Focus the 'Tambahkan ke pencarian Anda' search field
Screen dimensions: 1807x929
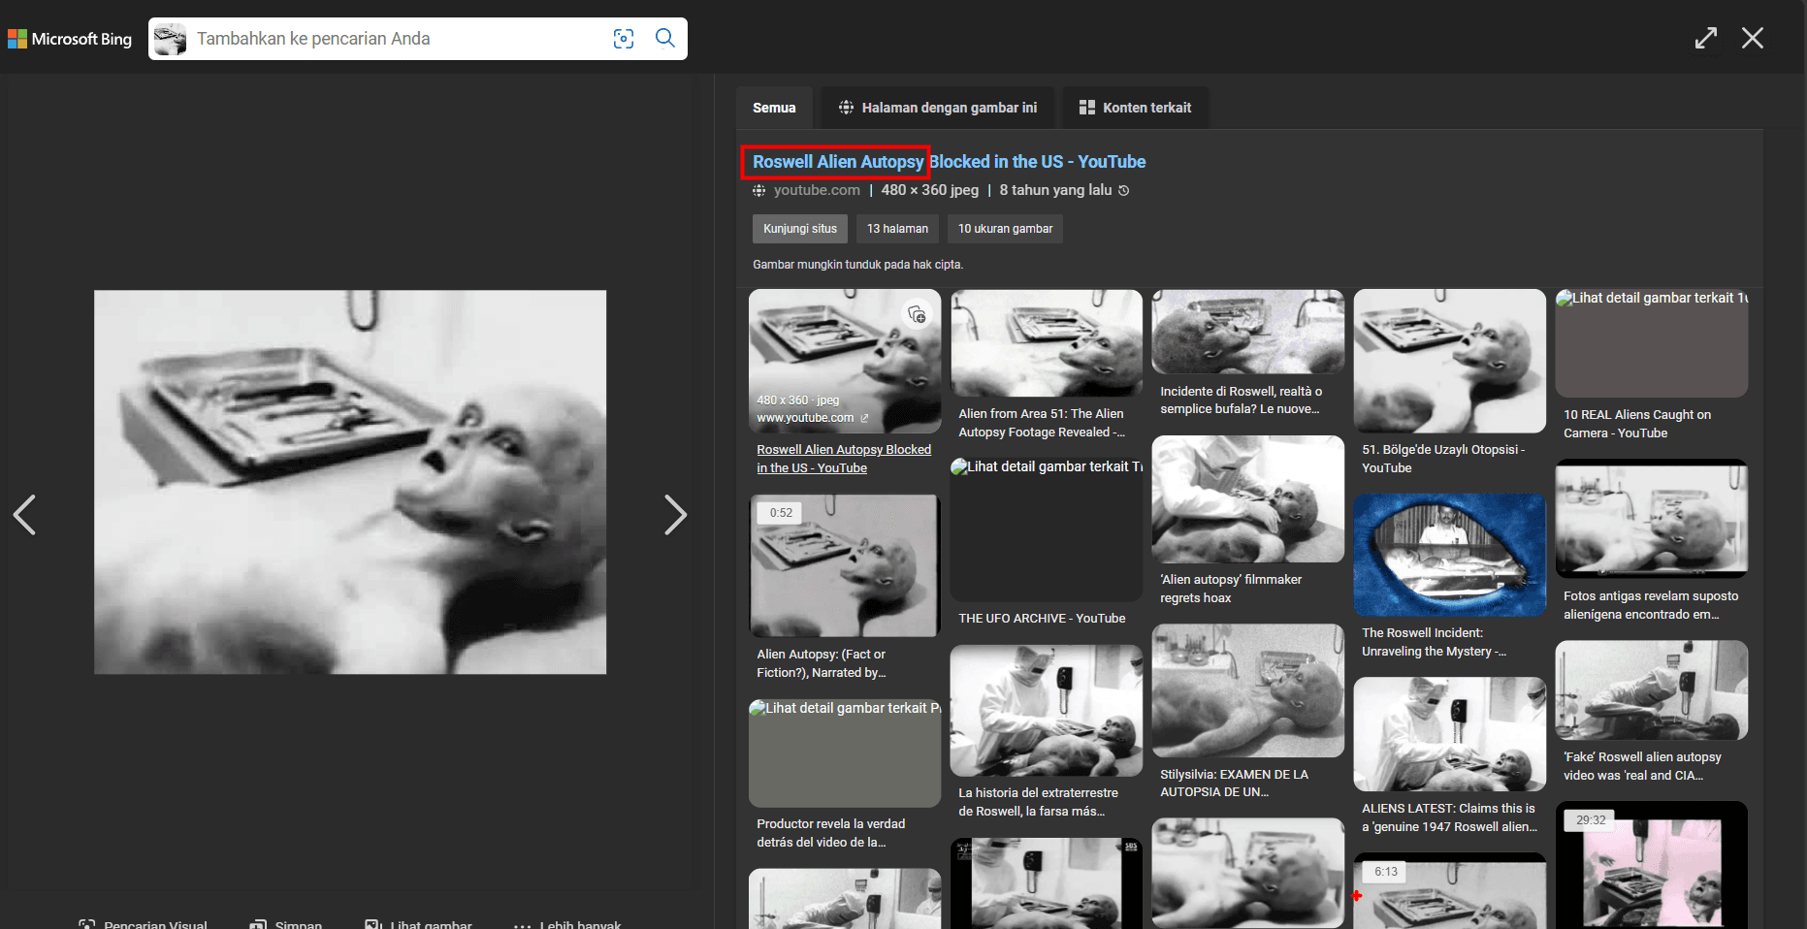coord(398,39)
